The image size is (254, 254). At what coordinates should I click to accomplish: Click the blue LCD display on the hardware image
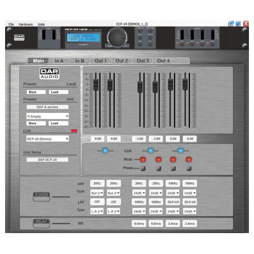[83, 38]
